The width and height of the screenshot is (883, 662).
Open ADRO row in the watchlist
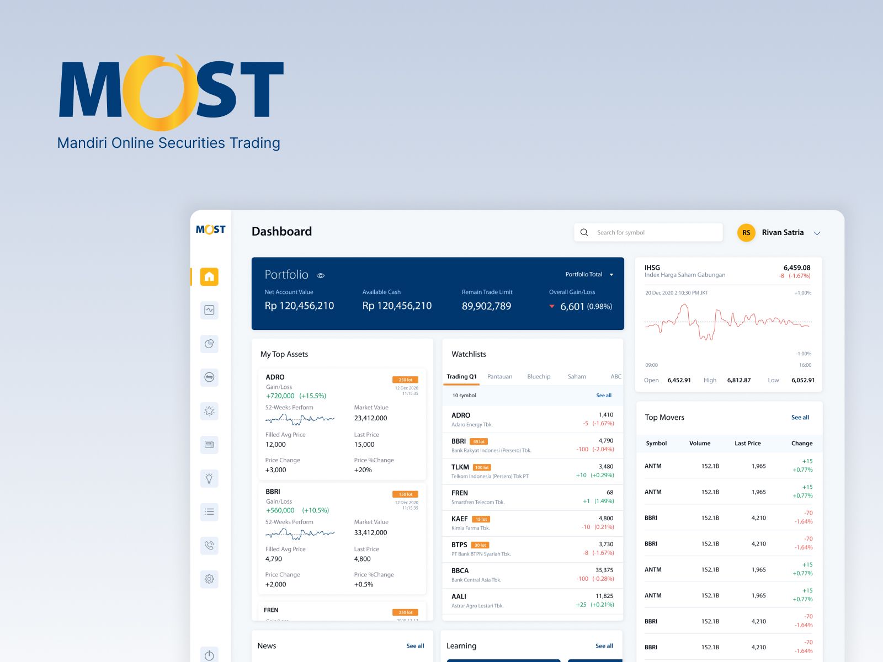533,419
